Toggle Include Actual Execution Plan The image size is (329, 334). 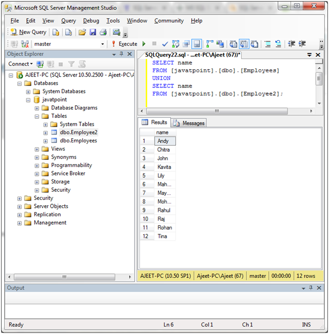click(x=210, y=44)
